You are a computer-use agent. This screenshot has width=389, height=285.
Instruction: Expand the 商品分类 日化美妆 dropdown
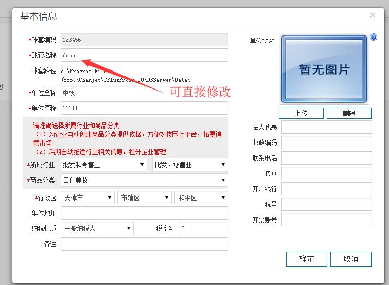pyautogui.click(x=144, y=180)
